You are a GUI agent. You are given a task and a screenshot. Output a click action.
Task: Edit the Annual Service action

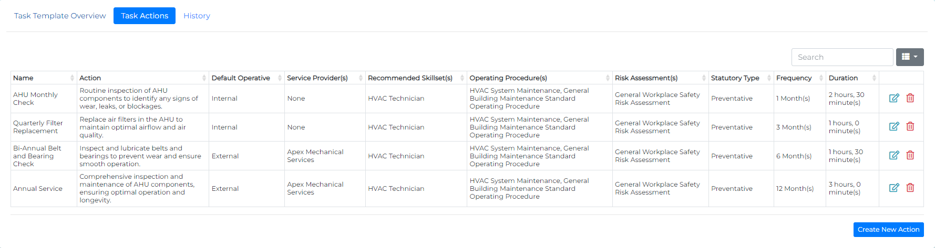893,188
